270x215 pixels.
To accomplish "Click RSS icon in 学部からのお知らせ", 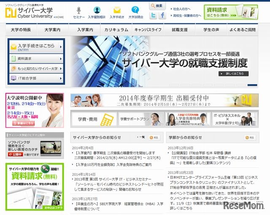I will pyautogui.click(x=250, y=138).
